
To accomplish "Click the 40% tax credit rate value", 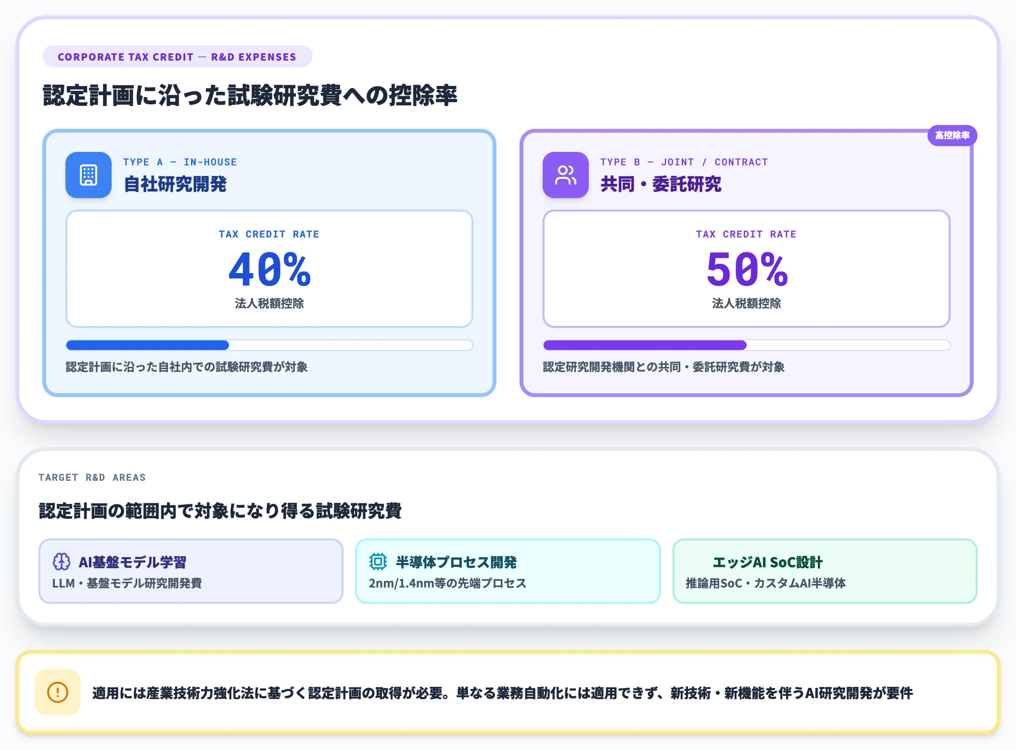I will (x=269, y=269).
